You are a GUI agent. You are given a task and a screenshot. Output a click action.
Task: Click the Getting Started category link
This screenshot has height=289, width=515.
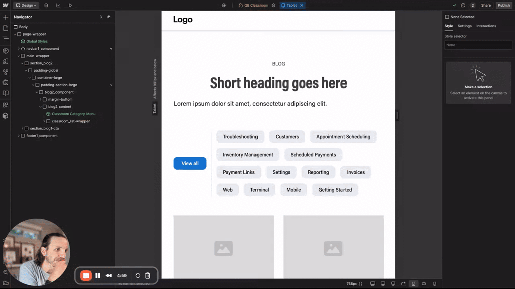point(335,190)
